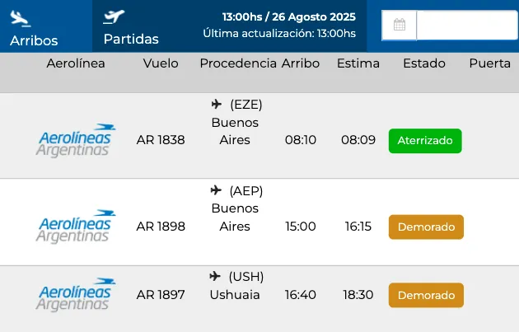Select flight number AR 1897
Screen dimensions: 519x332
point(161,295)
